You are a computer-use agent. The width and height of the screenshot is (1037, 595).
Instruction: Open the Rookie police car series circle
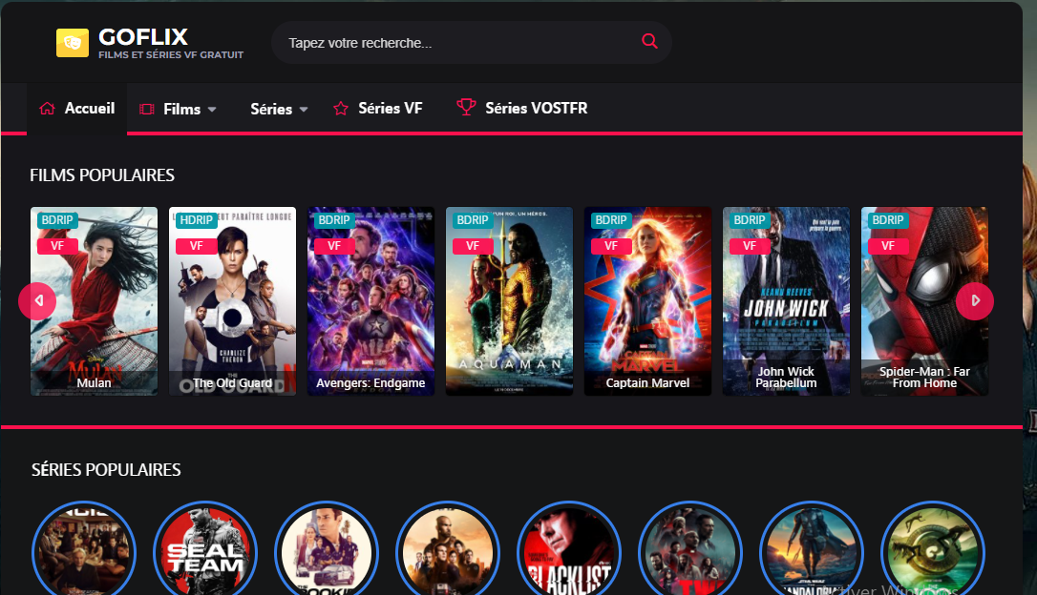pyautogui.click(x=326, y=549)
